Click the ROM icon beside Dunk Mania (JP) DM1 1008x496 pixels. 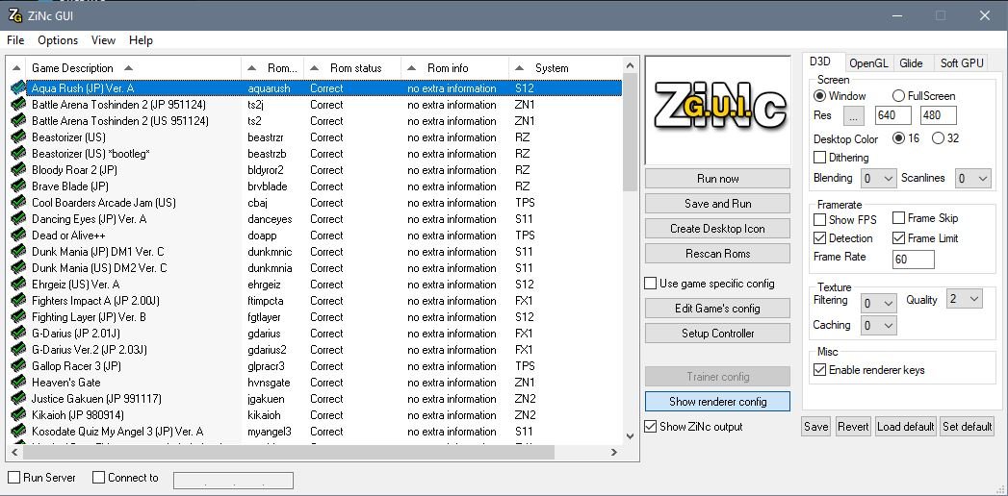pyautogui.click(x=18, y=252)
